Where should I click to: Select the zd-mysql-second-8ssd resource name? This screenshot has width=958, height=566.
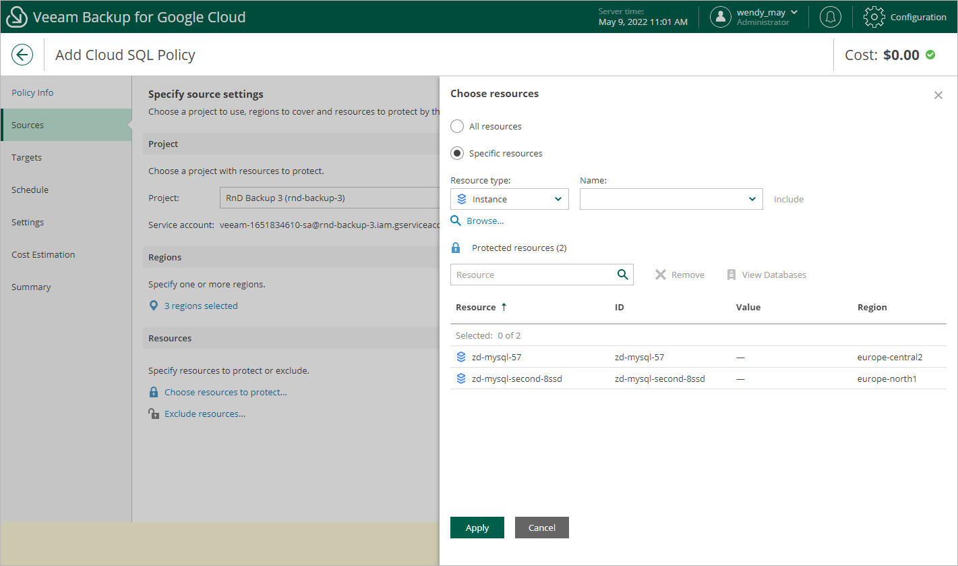click(517, 378)
